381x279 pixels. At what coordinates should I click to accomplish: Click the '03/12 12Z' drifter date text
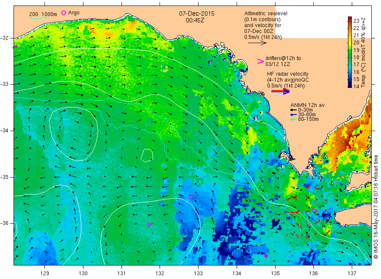pyautogui.click(x=278, y=64)
